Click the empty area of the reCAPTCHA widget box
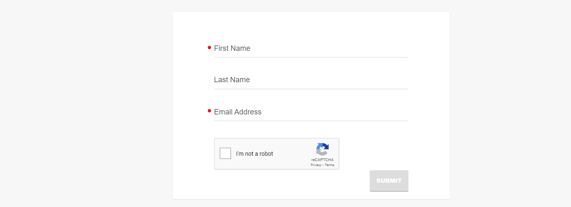571x207 pixels. [291, 154]
